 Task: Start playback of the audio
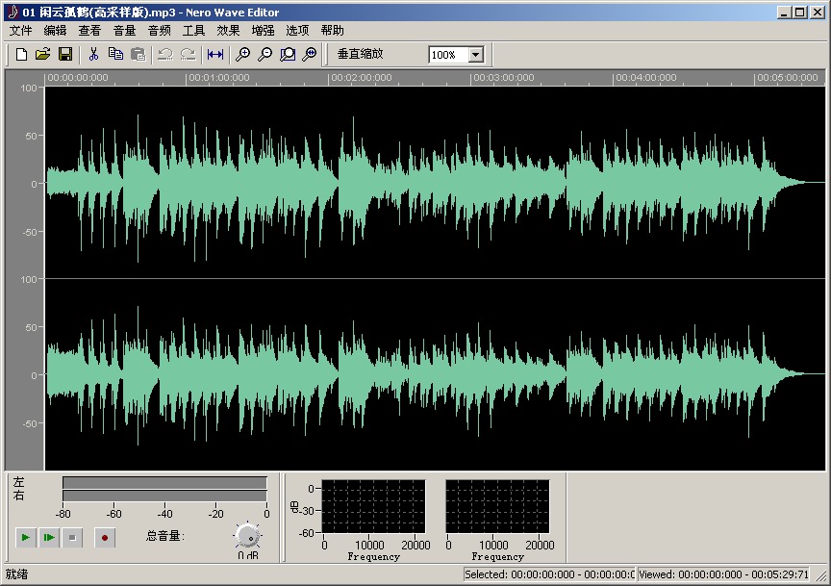(24, 537)
